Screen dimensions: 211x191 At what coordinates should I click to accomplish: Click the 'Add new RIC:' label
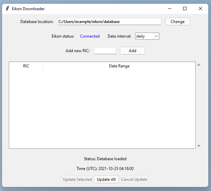(x=78, y=51)
